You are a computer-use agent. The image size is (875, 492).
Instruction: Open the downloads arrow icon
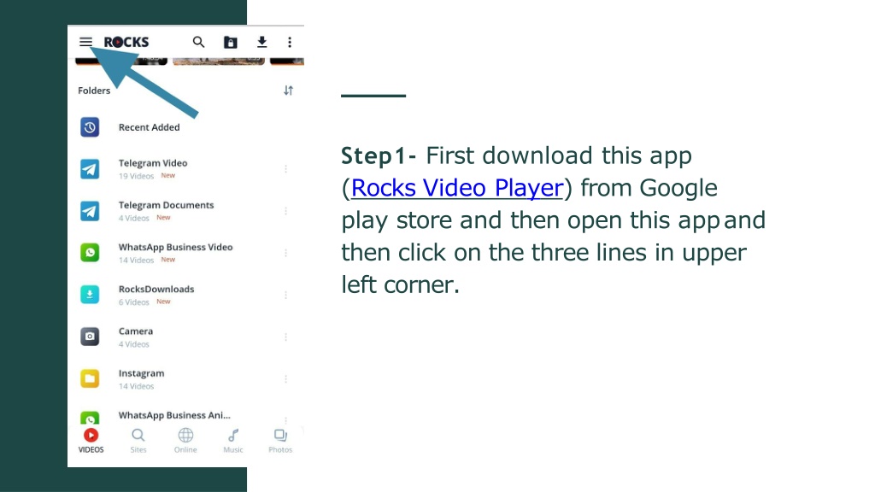[261, 42]
